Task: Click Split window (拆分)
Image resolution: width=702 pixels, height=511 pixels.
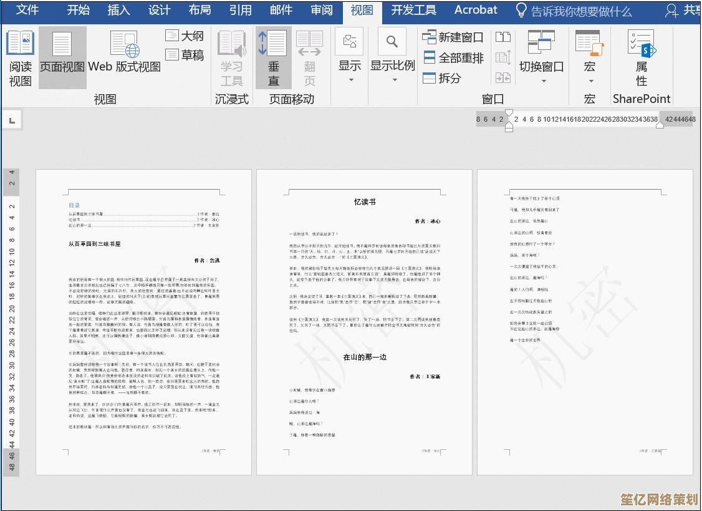Action: [442, 79]
